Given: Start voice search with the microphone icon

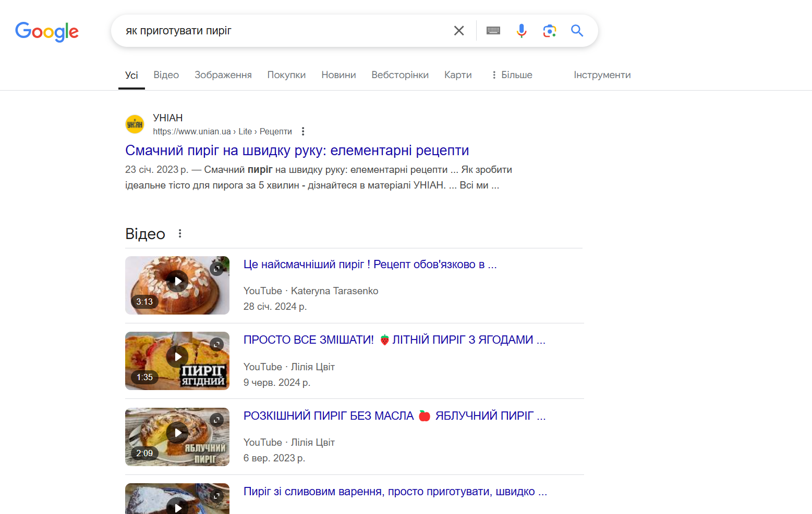Looking at the screenshot, I should (522, 31).
